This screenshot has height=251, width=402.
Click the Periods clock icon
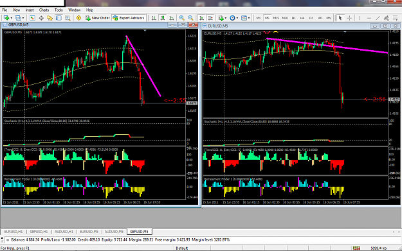(x=232, y=18)
